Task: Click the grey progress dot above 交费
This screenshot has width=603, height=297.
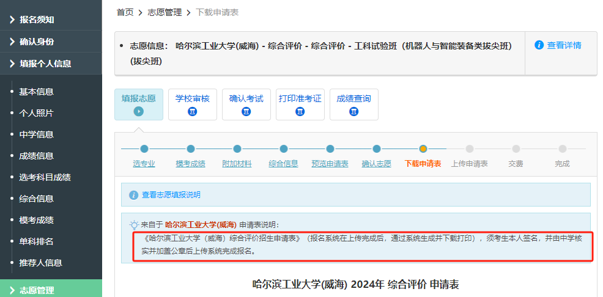Action: 516,148
